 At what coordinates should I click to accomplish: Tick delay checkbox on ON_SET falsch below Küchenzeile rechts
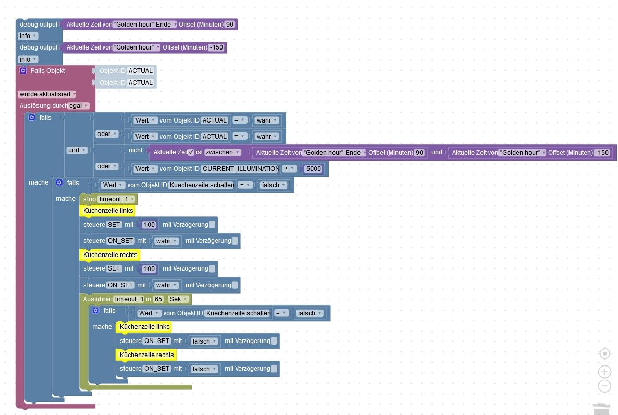(274, 369)
